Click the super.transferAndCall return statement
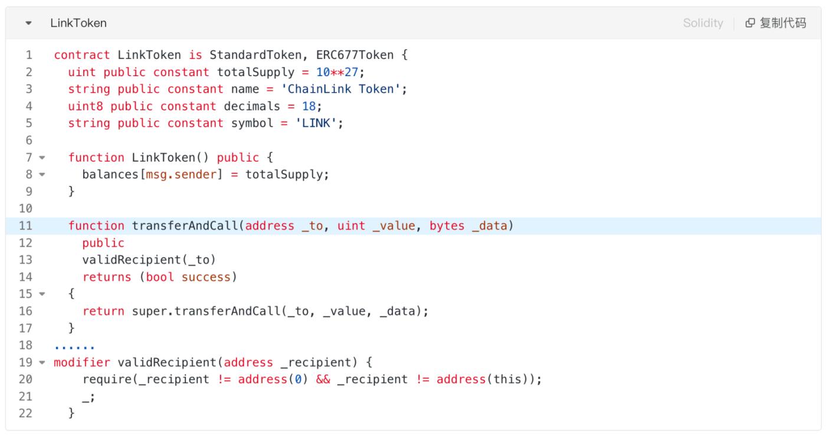The height and width of the screenshot is (435, 826). click(255, 311)
